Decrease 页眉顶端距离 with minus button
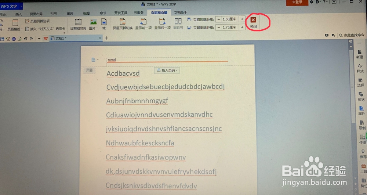The width and height of the screenshot is (367, 195). (x=219, y=19)
